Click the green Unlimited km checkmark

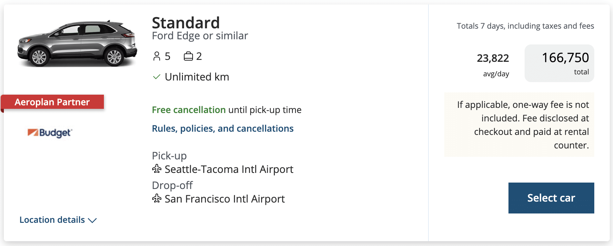pos(156,77)
